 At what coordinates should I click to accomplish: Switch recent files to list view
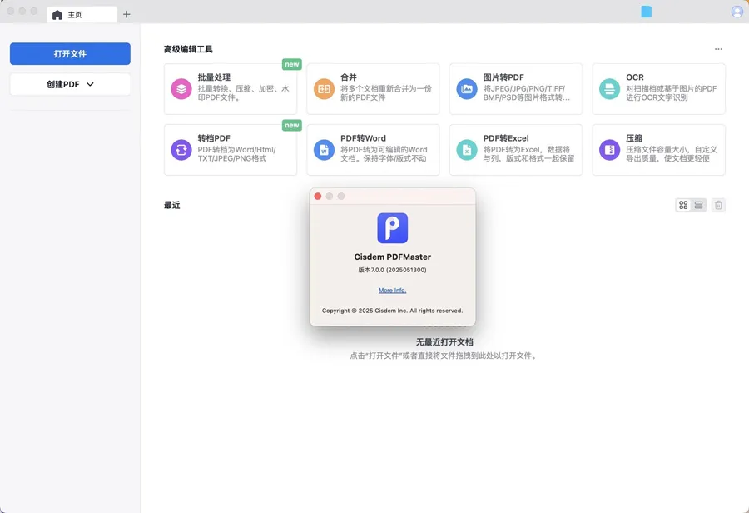(x=699, y=205)
